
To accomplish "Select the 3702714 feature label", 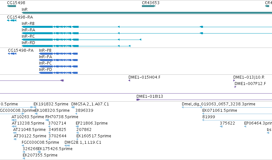I will 57,123.
